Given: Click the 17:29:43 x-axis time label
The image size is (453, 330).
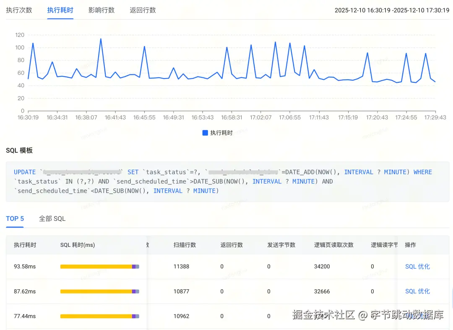Looking at the screenshot, I should (435, 118).
